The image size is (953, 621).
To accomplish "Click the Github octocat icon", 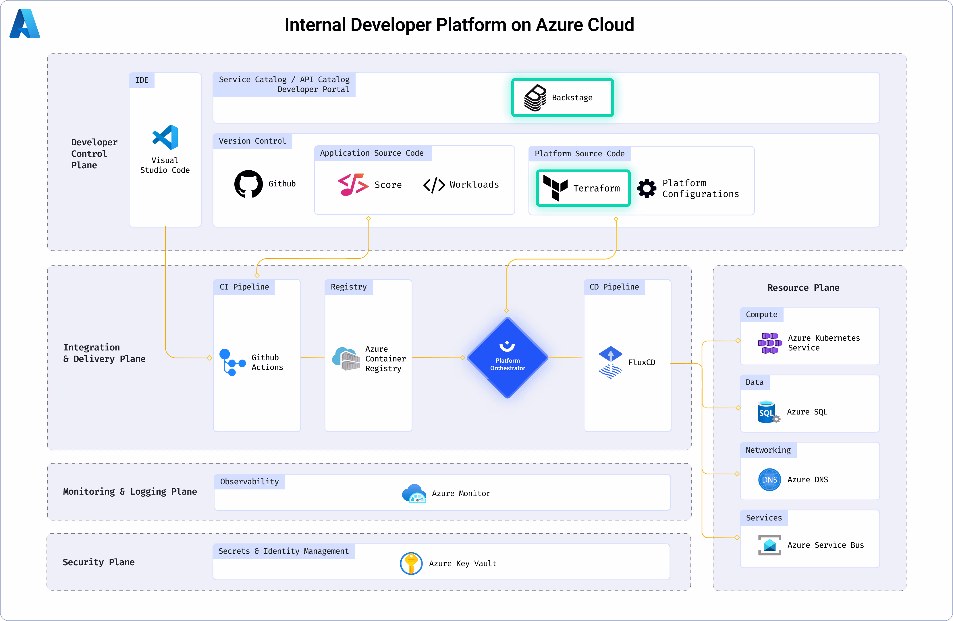I will (248, 184).
